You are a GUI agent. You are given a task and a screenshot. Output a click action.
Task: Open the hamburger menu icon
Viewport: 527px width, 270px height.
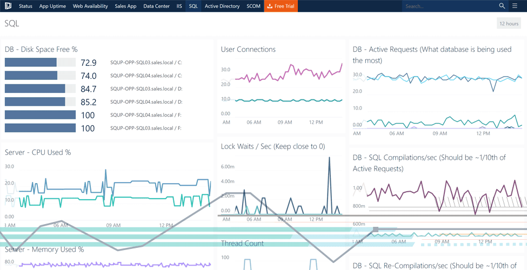(515, 6)
